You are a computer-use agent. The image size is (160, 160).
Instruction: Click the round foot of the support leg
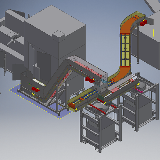coord(138,63)
